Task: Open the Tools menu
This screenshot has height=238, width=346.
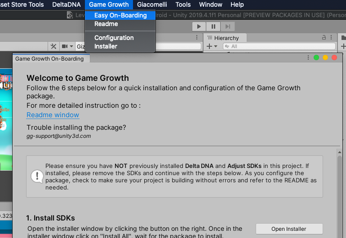Action: (x=183, y=4)
